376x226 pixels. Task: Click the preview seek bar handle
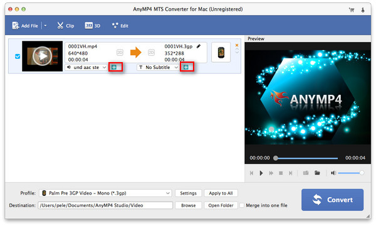point(276,158)
